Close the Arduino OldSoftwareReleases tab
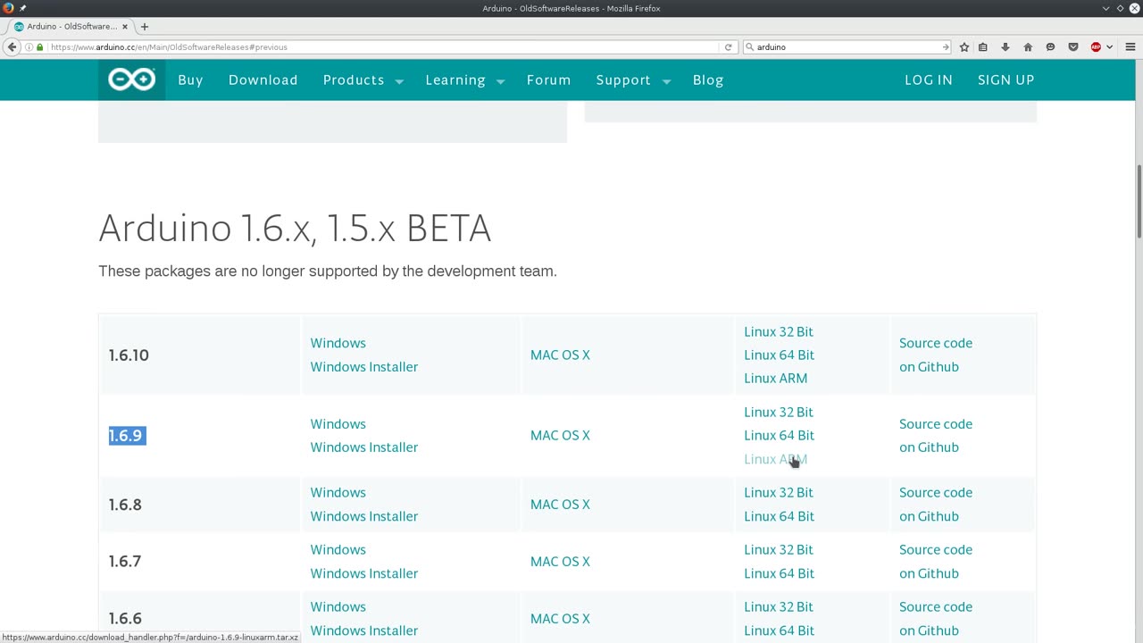Viewport: 1143px width, 643px height. (125, 27)
